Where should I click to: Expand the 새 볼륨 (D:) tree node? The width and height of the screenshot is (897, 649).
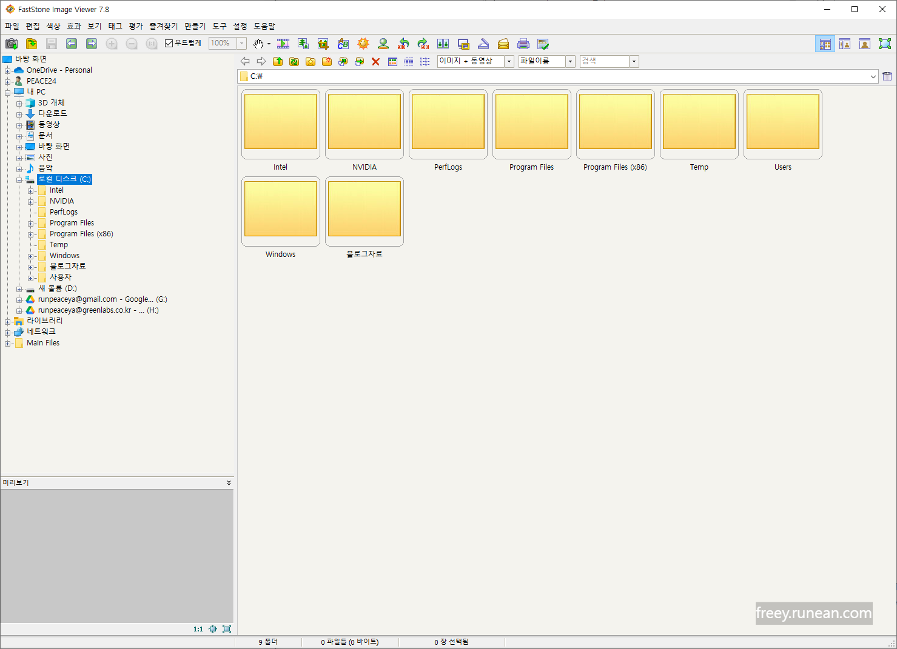pos(19,289)
